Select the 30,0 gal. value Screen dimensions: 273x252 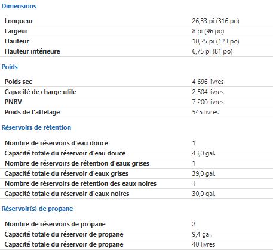204,194
